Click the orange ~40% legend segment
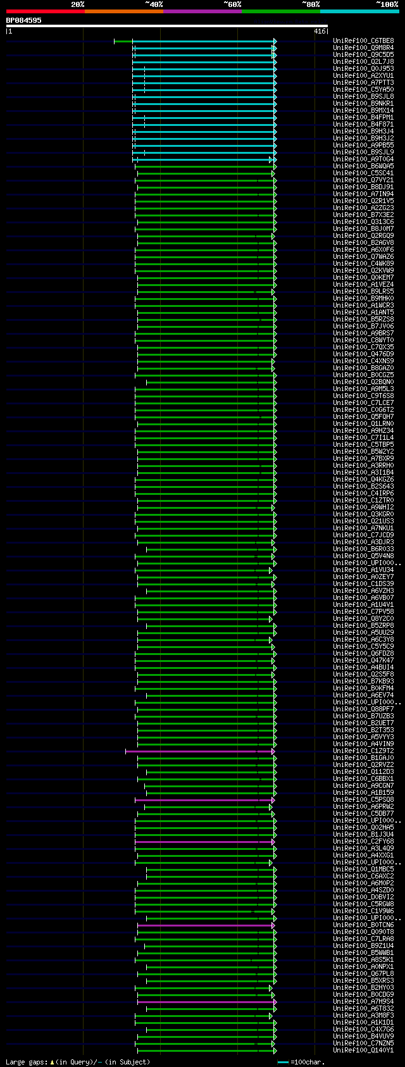Screen dimensions: 405x1067 [123, 11]
